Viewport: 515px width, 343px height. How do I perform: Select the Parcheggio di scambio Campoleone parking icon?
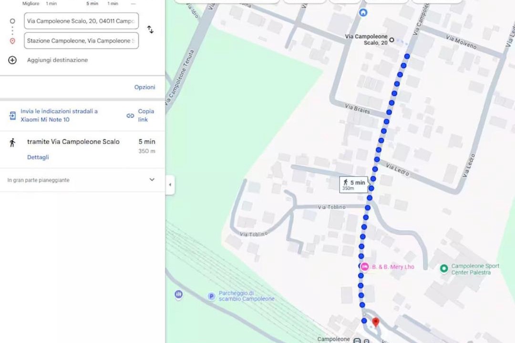click(211, 296)
